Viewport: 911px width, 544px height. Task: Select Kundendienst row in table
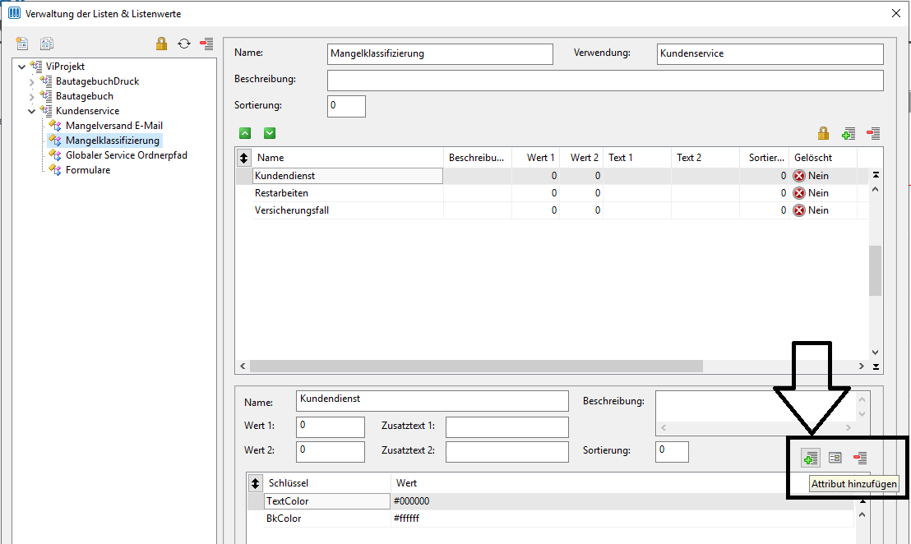pyautogui.click(x=552, y=176)
